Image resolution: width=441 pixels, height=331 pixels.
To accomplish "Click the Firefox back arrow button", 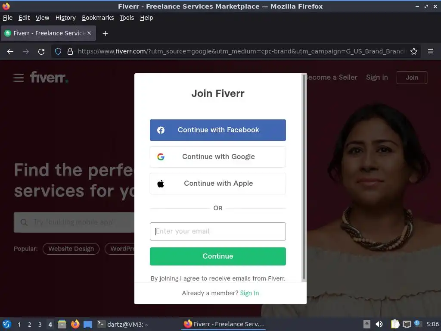I will coord(10,52).
